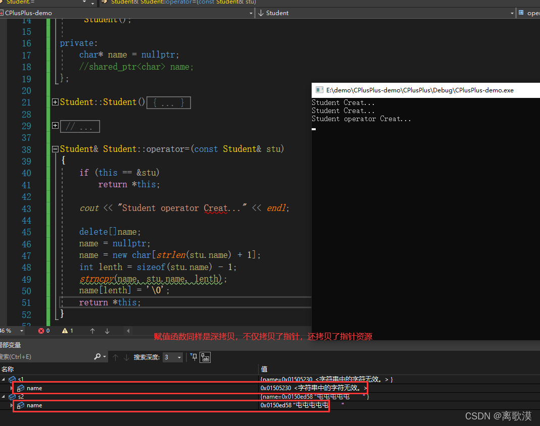Expand the name member under s1
540x426 pixels.
point(11,388)
